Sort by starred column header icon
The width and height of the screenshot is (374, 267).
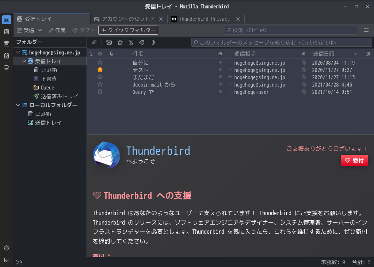[x=100, y=54]
